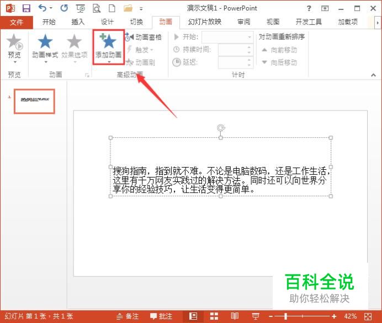This screenshot has width=382, height=323.
Task: Click the PowerPoint application logo icon
Action: (x=10, y=8)
